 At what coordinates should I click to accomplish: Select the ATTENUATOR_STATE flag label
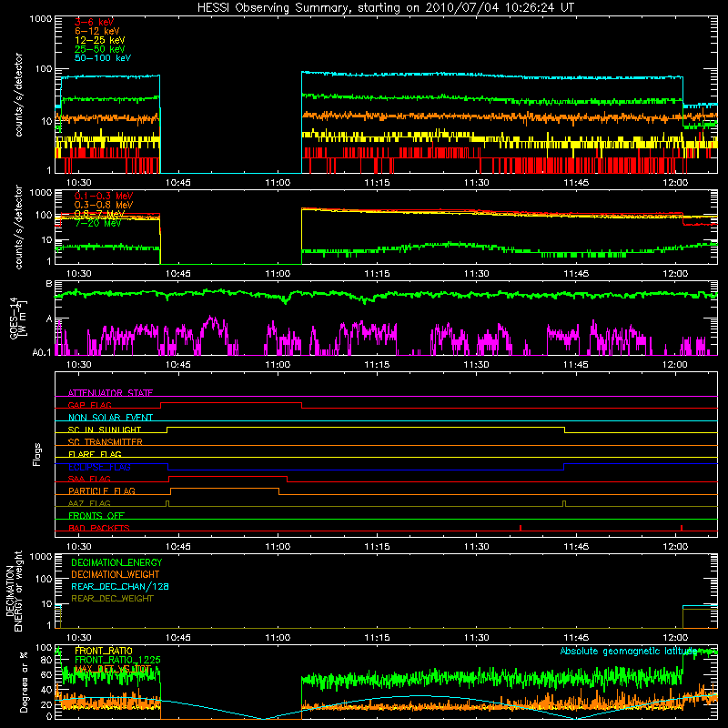tap(110, 393)
